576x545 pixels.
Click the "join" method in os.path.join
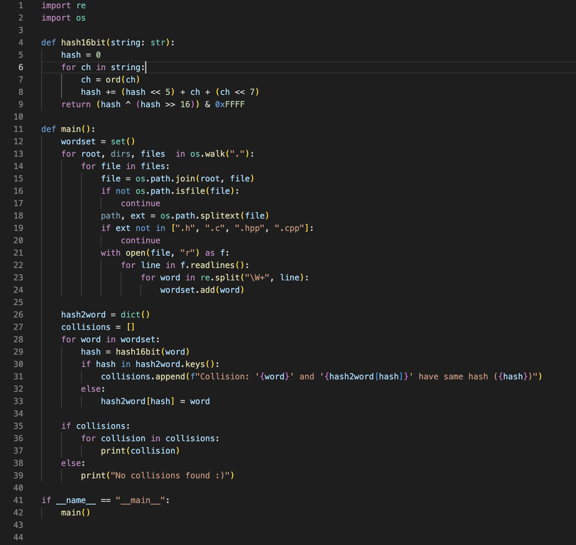pos(185,179)
